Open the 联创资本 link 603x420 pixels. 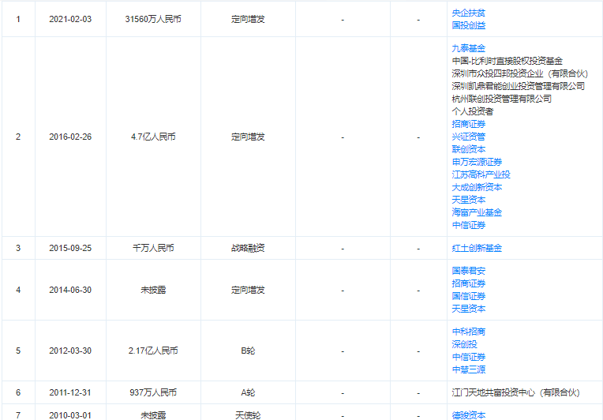[x=468, y=149]
